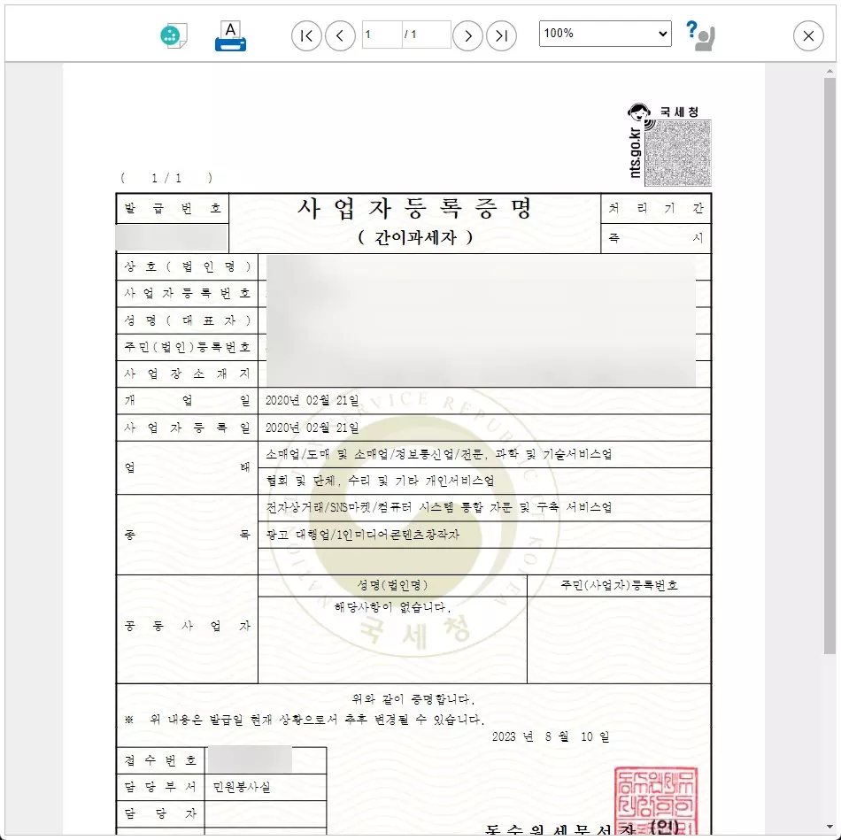The height and width of the screenshot is (840, 841).
Task: Click the save document icon
Action: coord(174,36)
